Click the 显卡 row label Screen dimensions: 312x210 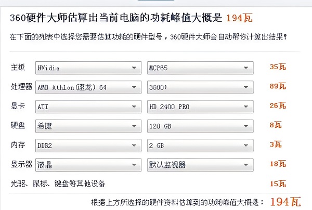(18, 106)
